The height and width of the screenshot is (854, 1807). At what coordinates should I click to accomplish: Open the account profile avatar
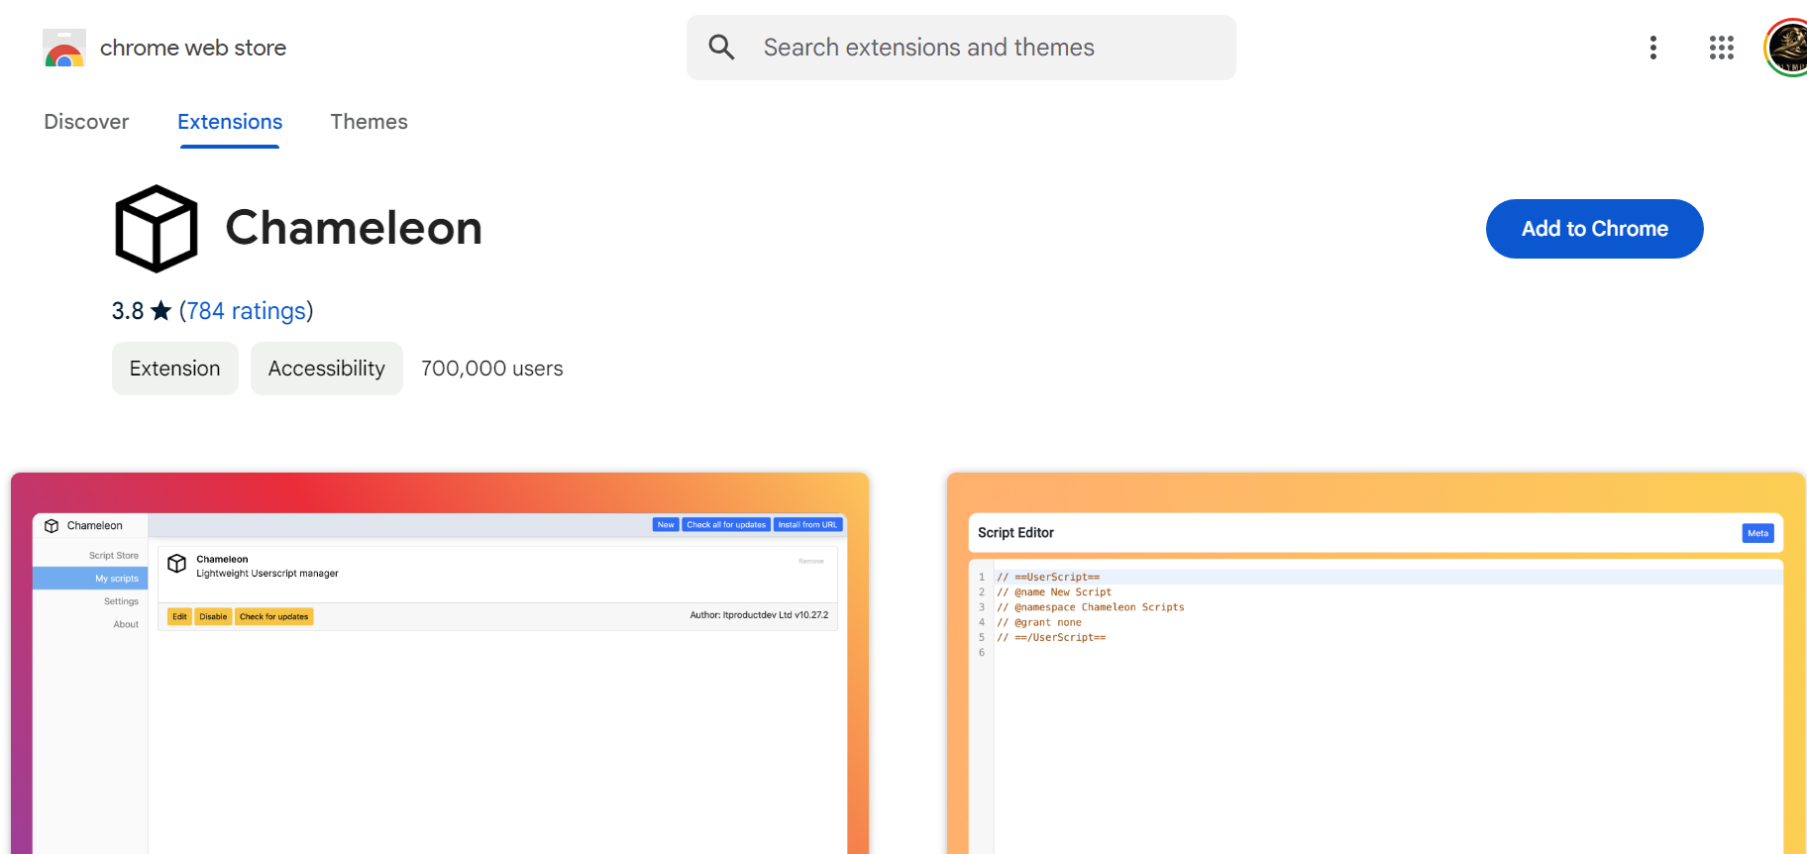[1786, 48]
